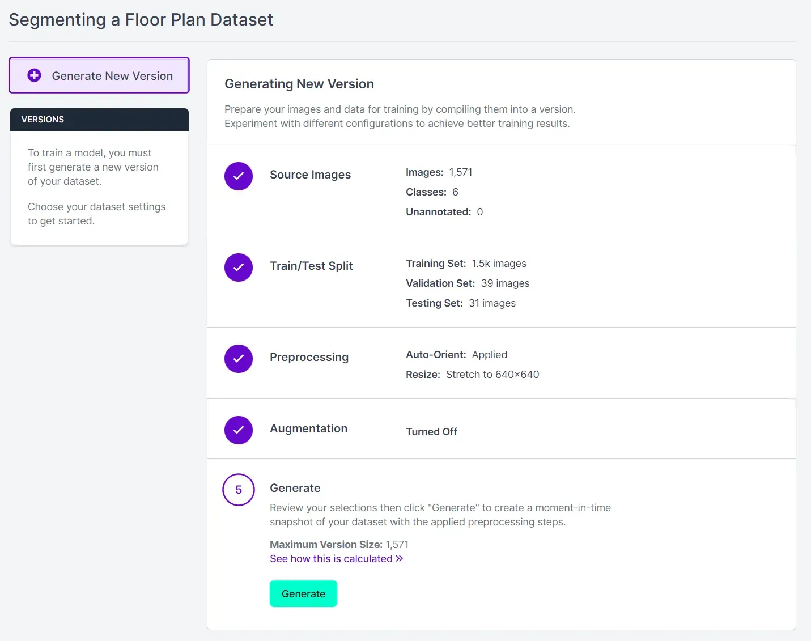The width and height of the screenshot is (811, 641).
Task: Click the step 5 circle icon
Action: (x=239, y=490)
